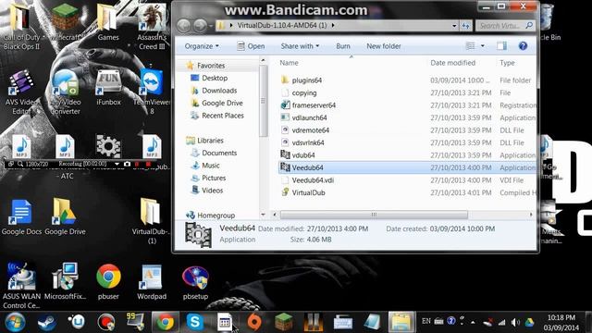592x333 pixels.
Task: Open volume control in system tray
Action: pyautogui.click(x=514, y=322)
